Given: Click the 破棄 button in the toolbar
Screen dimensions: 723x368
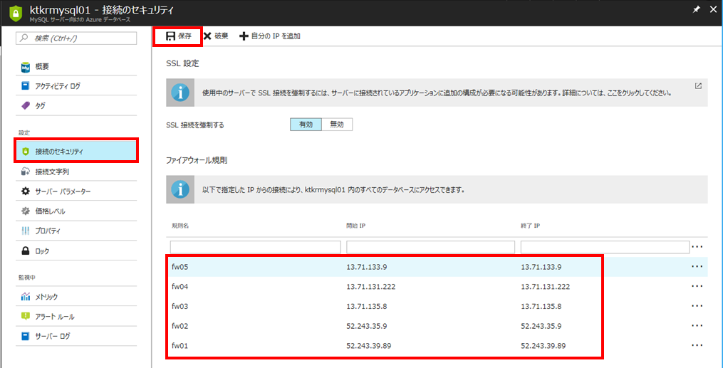Looking at the screenshot, I should coord(216,36).
